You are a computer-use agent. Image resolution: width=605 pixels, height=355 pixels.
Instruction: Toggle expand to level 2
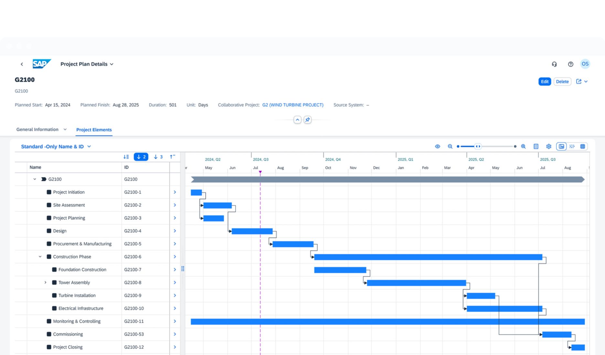pyautogui.click(x=141, y=157)
